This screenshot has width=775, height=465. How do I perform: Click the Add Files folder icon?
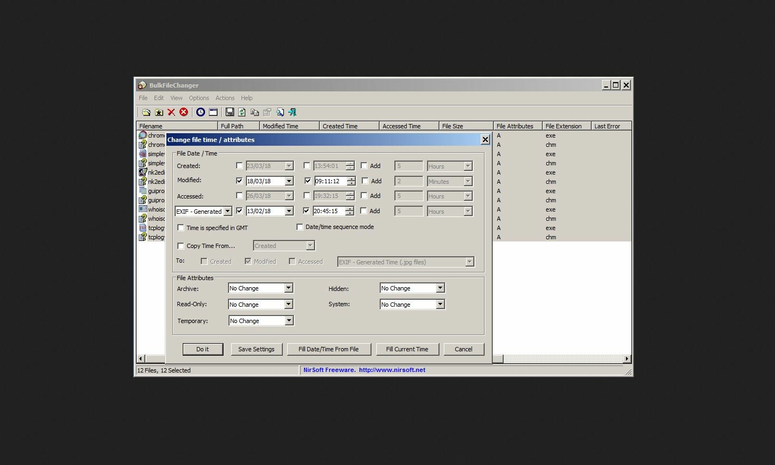coord(146,112)
